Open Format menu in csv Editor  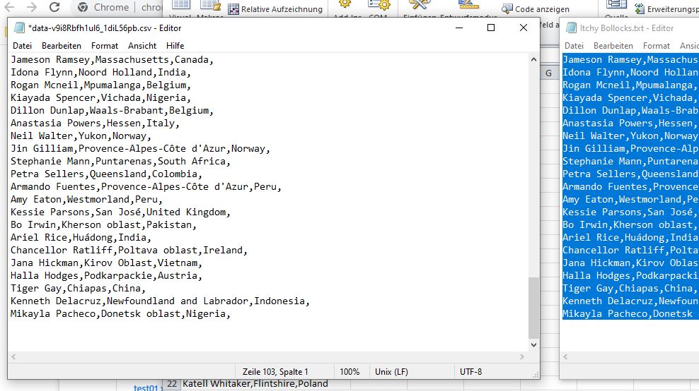point(105,46)
